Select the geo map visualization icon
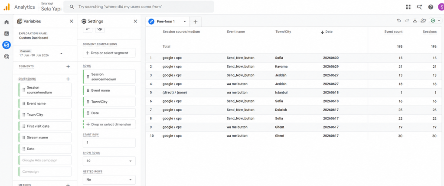The width and height of the screenshot is (444, 186). (100, 29)
